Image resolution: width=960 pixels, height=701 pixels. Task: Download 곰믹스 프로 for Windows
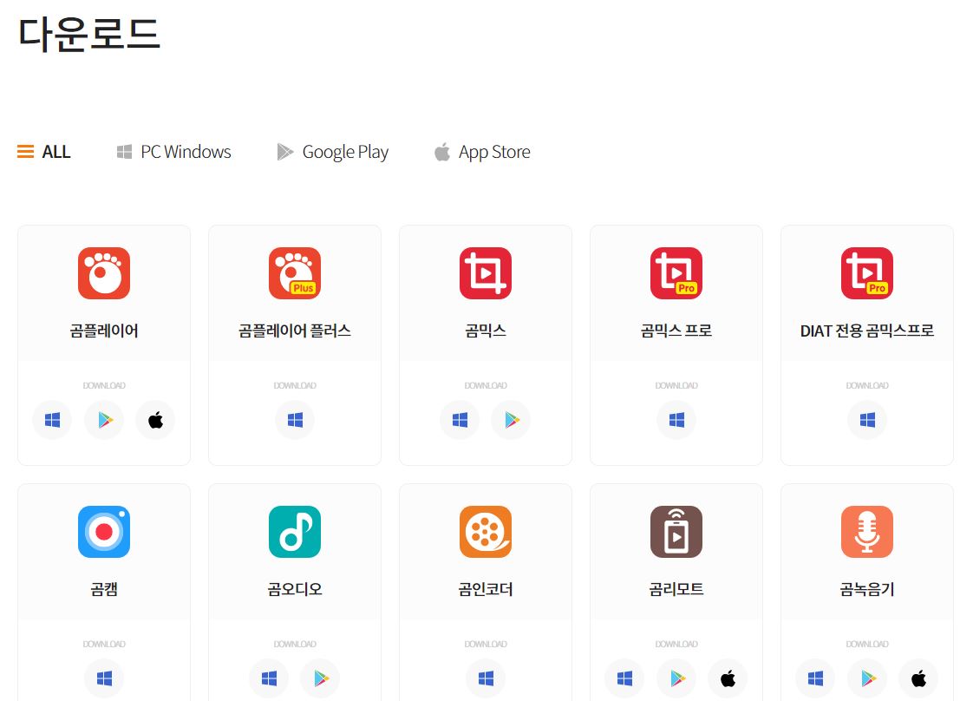[x=676, y=420]
